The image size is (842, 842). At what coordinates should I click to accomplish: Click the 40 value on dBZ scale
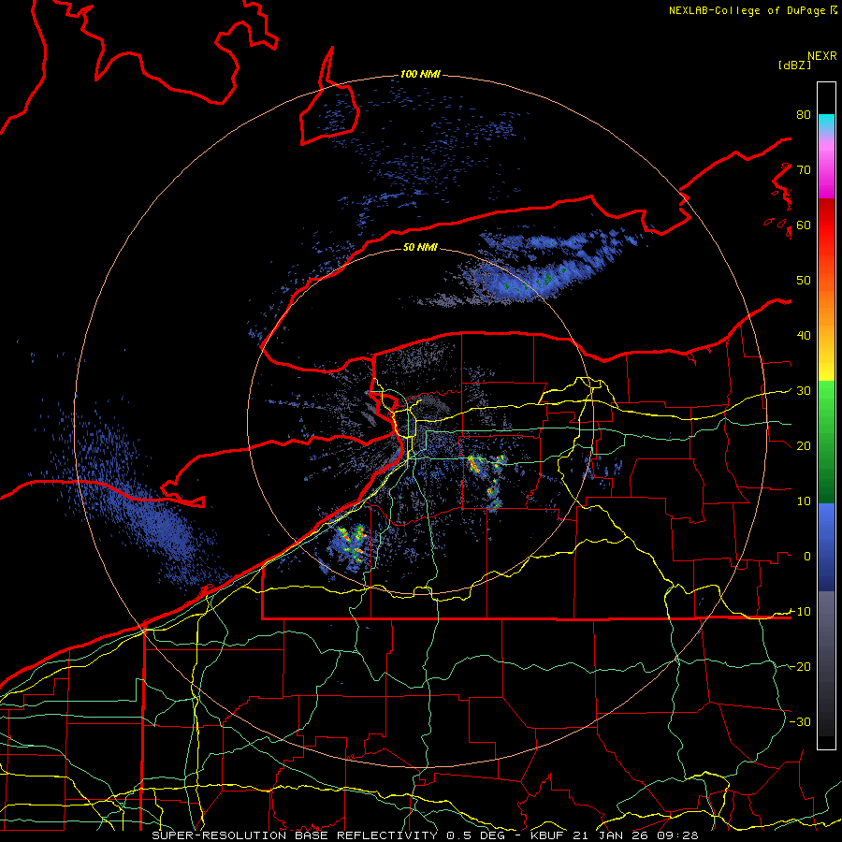[804, 336]
